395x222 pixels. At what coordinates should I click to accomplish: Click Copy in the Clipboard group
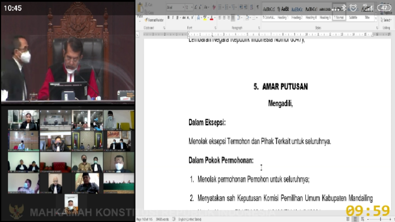click(x=149, y=12)
